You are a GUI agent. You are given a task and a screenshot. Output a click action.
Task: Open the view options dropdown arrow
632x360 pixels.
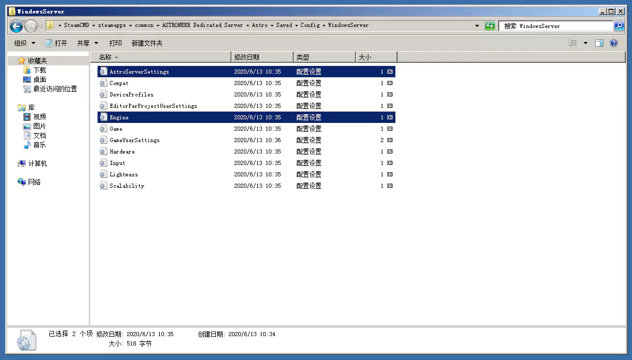585,43
